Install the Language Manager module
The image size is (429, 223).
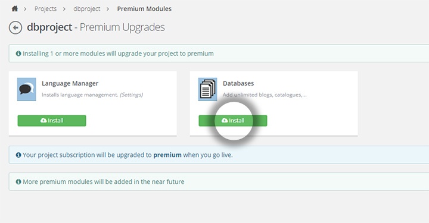(52, 121)
